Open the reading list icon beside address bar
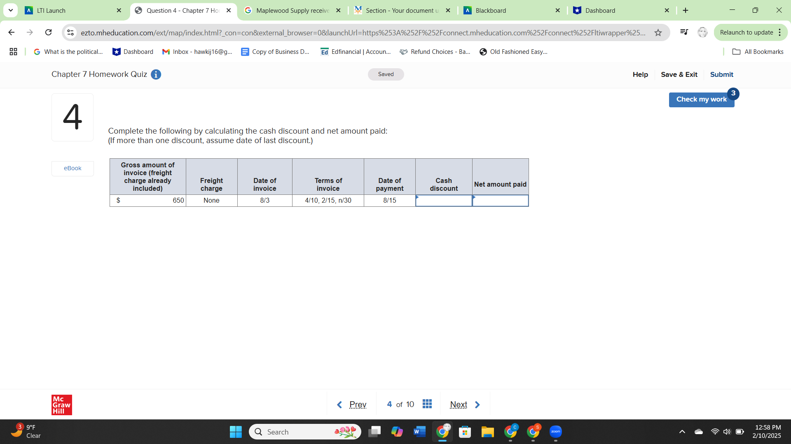791x444 pixels. 684,32
